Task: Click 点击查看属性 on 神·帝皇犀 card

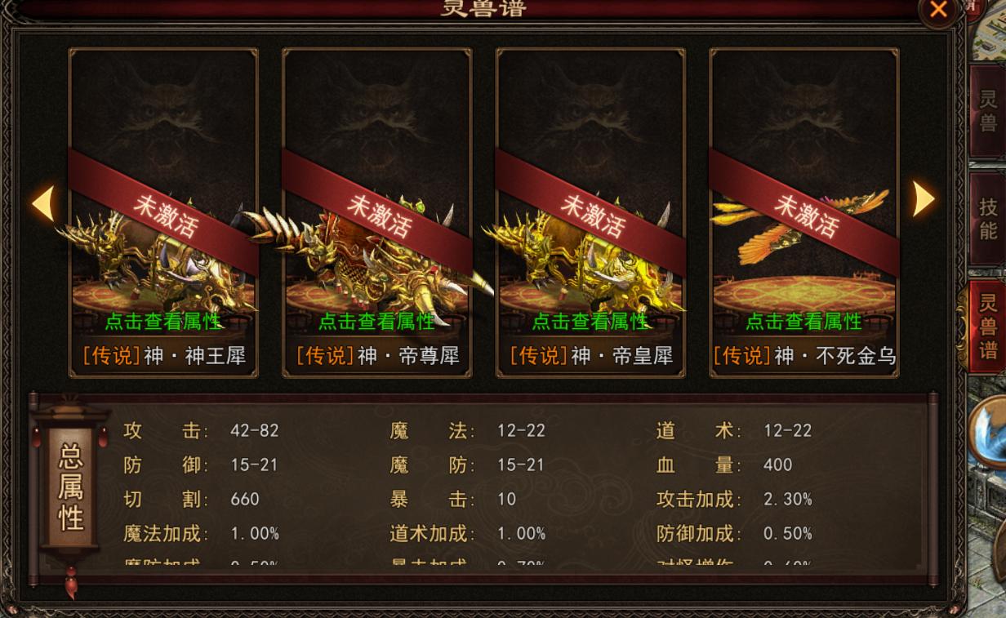Action: 590,322
